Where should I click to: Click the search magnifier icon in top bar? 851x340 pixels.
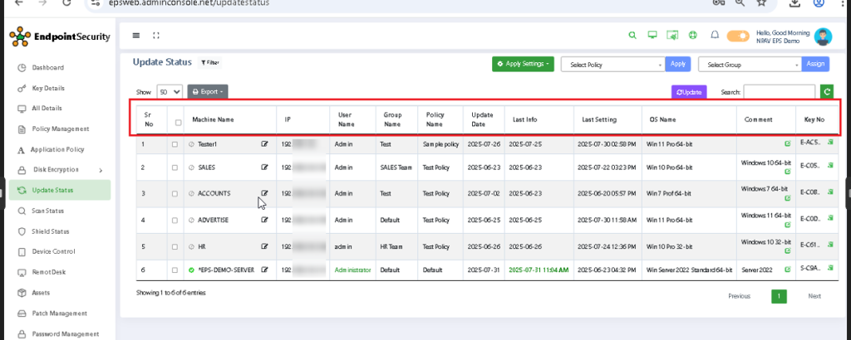pos(632,36)
